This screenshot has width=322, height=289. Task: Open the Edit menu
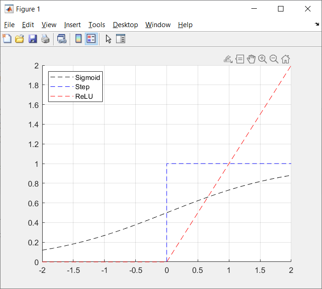click(28, 25)
